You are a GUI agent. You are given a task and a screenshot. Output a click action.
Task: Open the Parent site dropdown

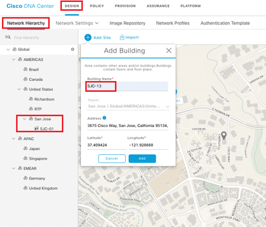pos(129,106)
